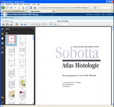Open the URL bar history dropdown arrow
Image resolution: width=114 pixels, height=107 pixels.
tap(92, 8)
